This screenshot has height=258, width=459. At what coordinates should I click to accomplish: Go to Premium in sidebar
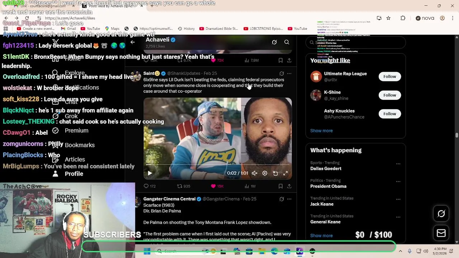click(70, 131)
